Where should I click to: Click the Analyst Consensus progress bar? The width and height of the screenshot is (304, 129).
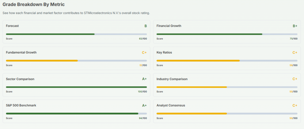point(227,114)
